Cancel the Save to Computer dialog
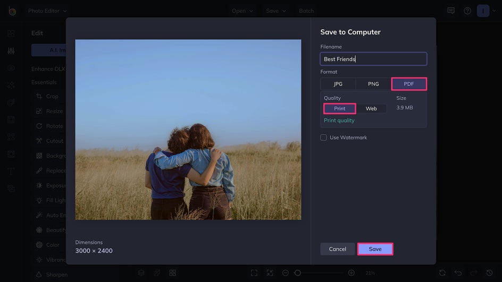Image resolution: width=502 pixels, height=282 pixels. pos(338,249)
